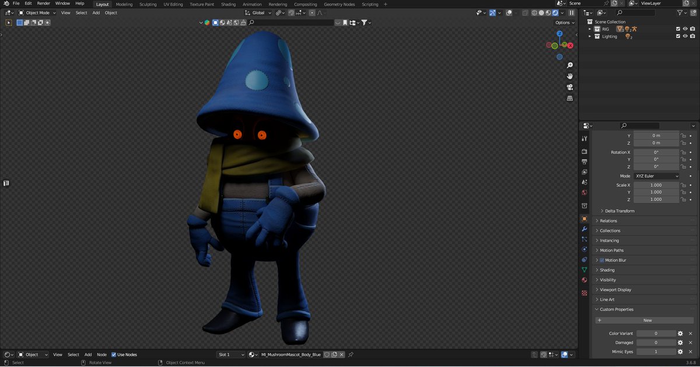The width and height of the screenshot is (700, 367).
Task: Click the snapping magnet icon in header
Action: pos(290,12)
